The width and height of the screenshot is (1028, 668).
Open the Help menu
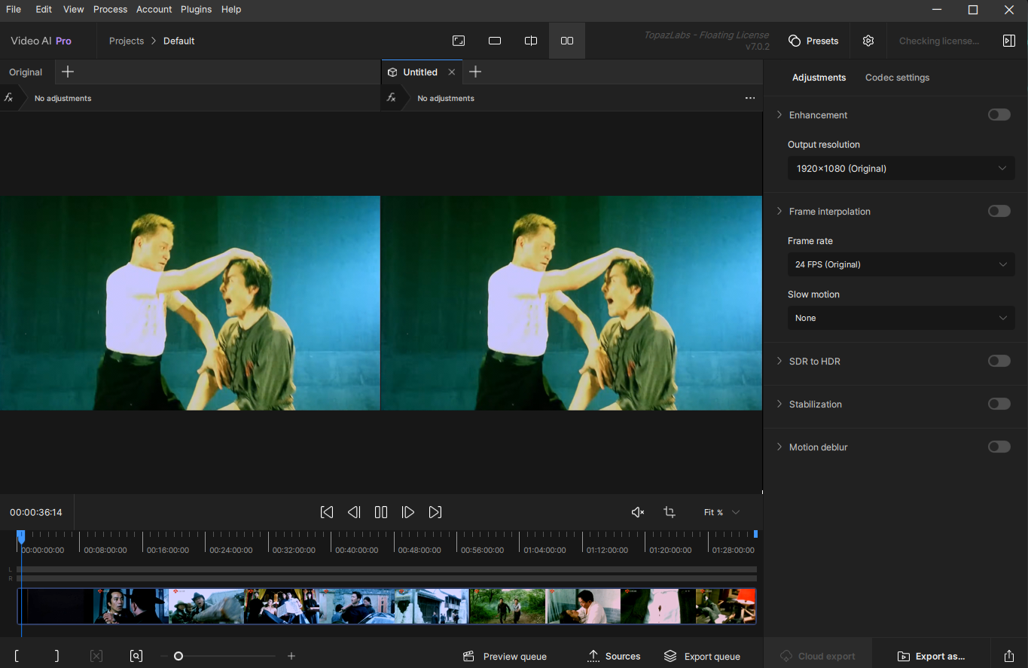[x=231, y=9]
